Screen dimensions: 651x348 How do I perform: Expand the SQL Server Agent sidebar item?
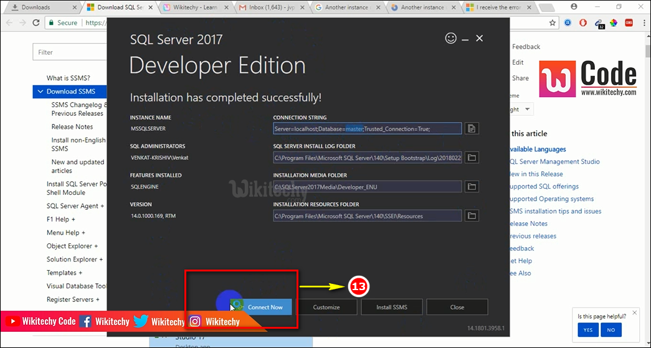pyautogui.click(x=75, y=206)
